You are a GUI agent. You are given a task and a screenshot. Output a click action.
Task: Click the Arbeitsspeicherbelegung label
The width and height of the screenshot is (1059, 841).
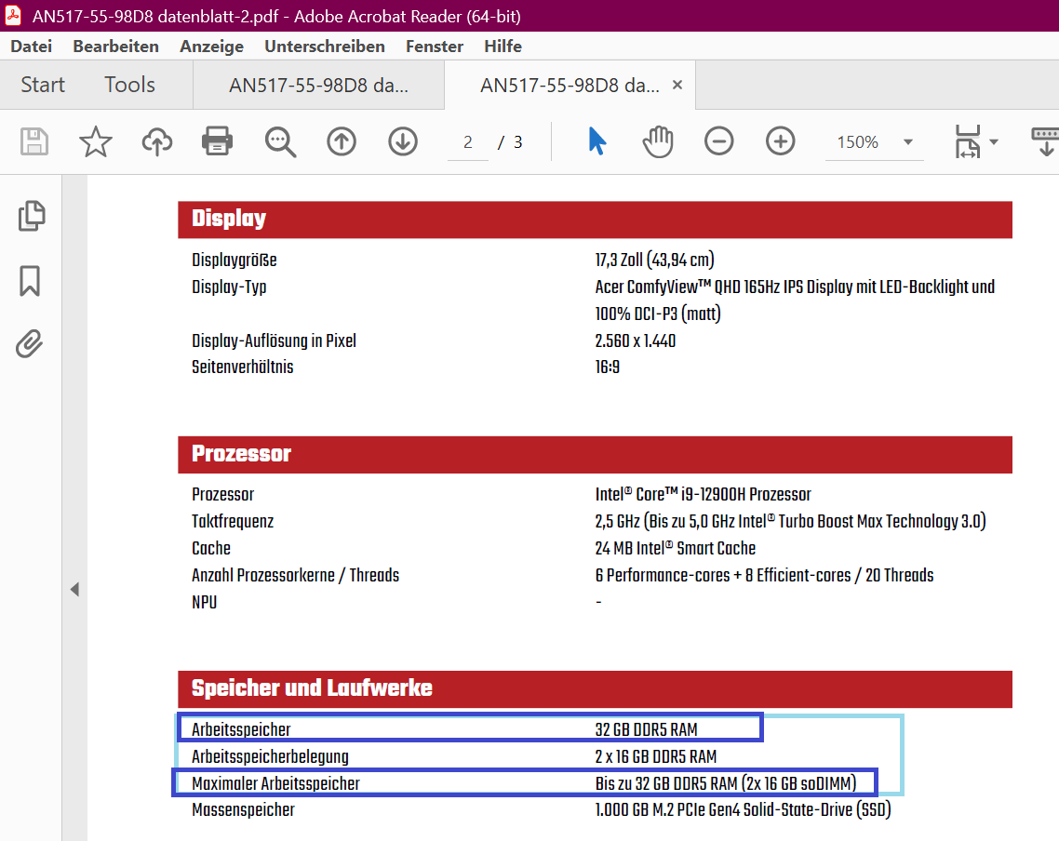pyautogui.click(x=270, y=756)
